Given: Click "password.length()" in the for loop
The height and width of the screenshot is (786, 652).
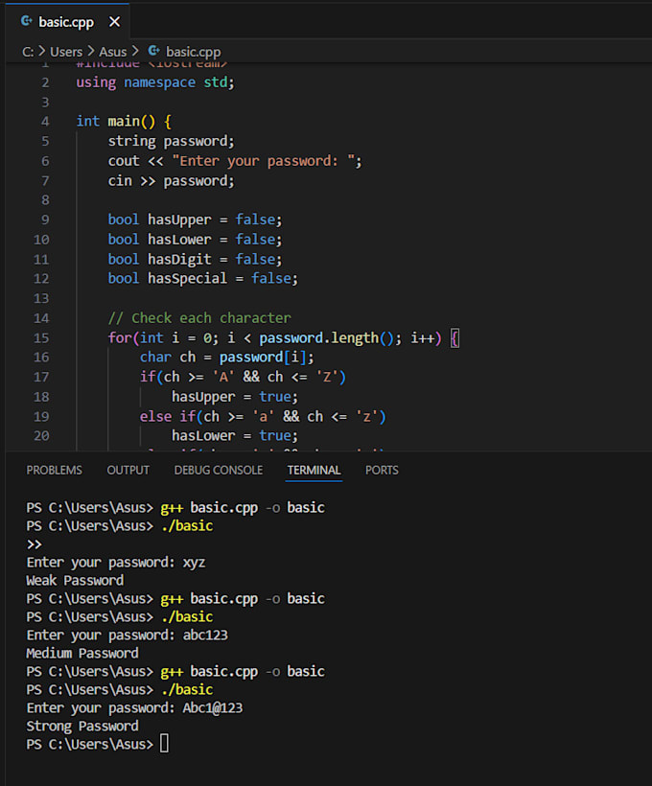Looking at the screenshot, I should point(327,338).
